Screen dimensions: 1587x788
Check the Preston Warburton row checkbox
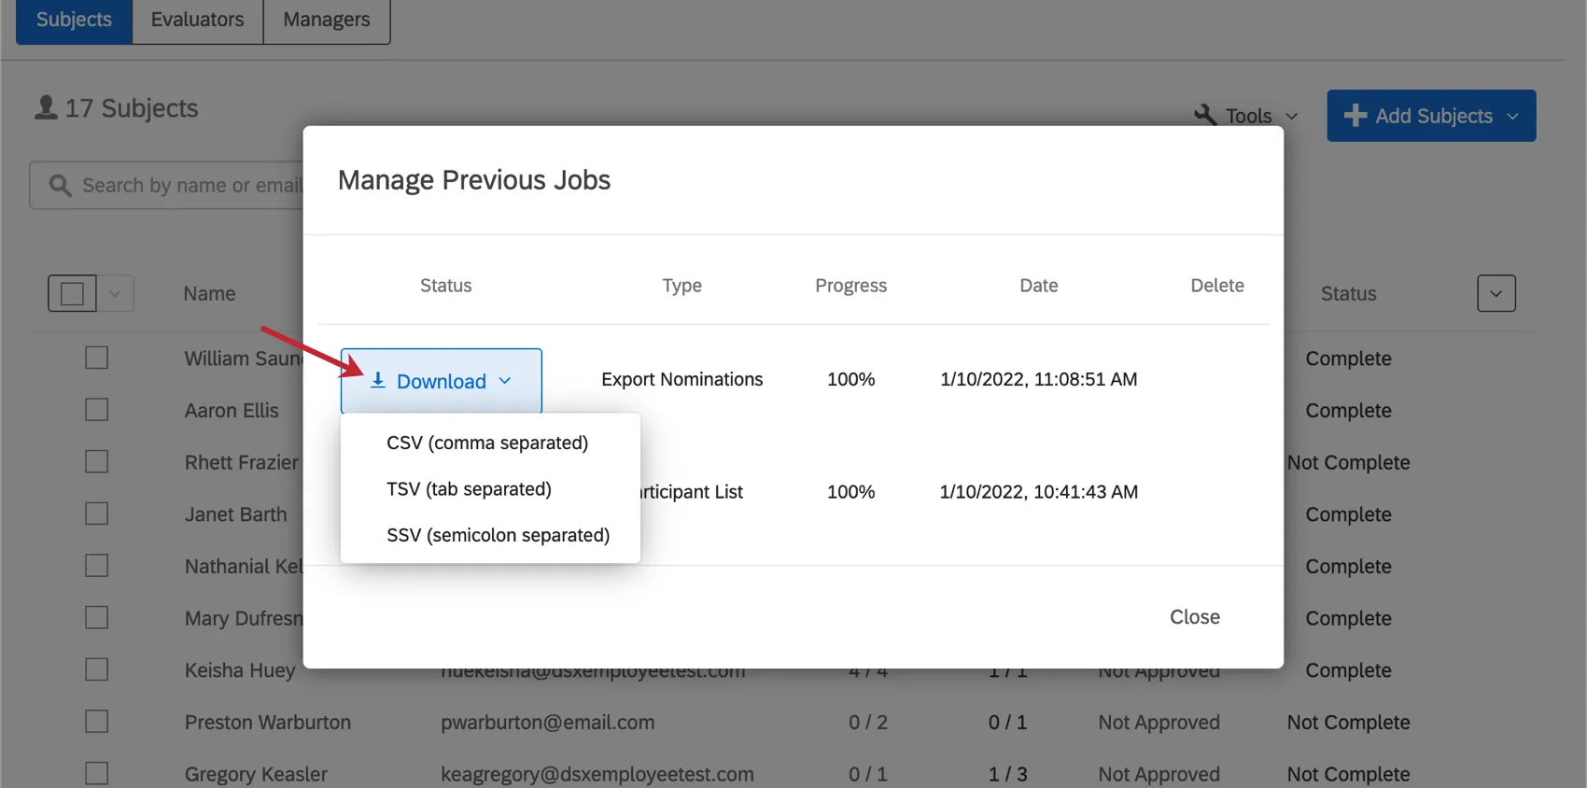(97, 722)
